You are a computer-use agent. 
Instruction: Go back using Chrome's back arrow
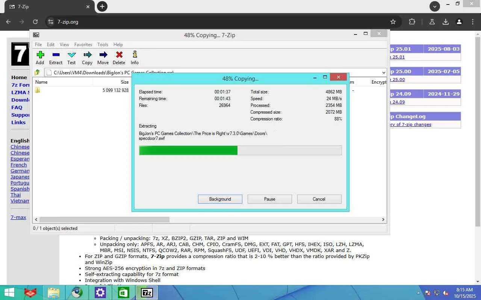tap(8, 22)
